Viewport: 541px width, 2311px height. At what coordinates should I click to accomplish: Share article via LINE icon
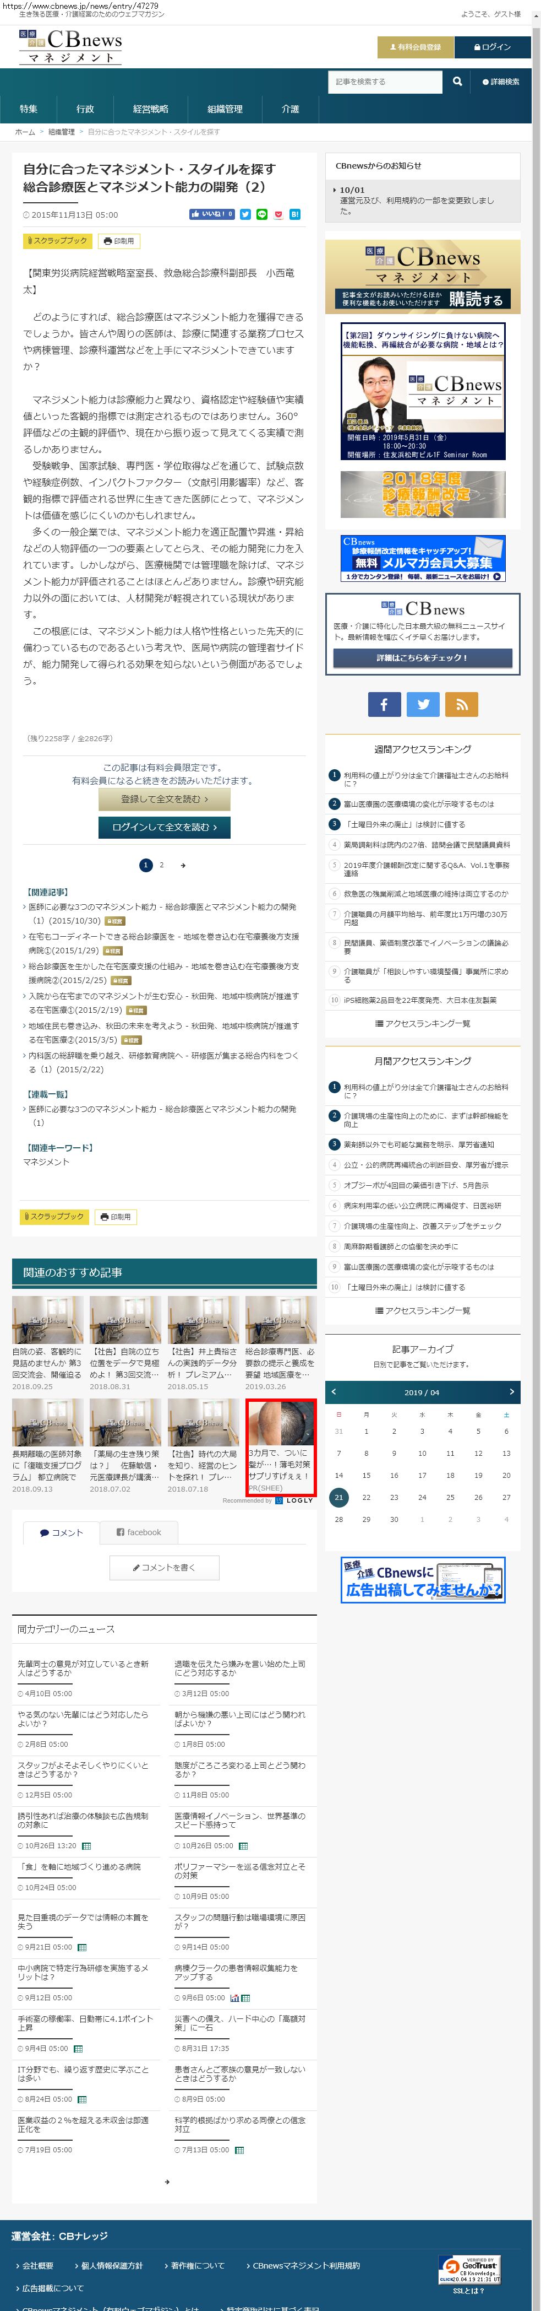point(261,214)
